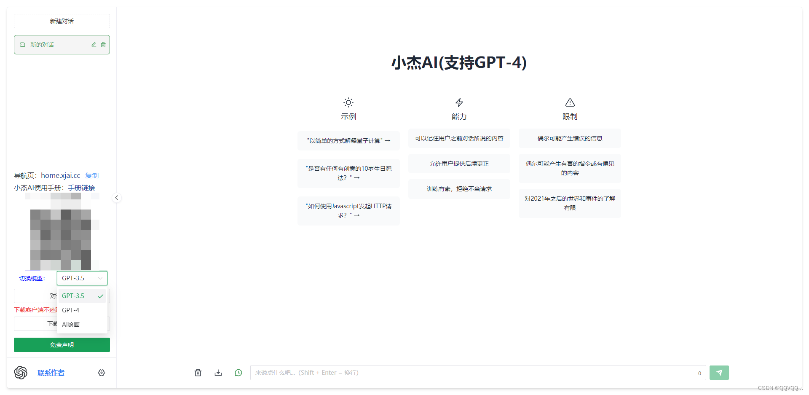Viewport: 809px width, 395px height.
Task: Click the edit pencil icon on 新的对话
Action: (94, 45)
